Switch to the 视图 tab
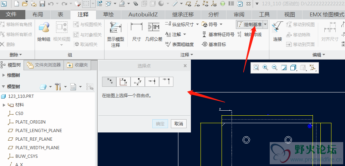The image size is (345, 166). pos(290,15)
